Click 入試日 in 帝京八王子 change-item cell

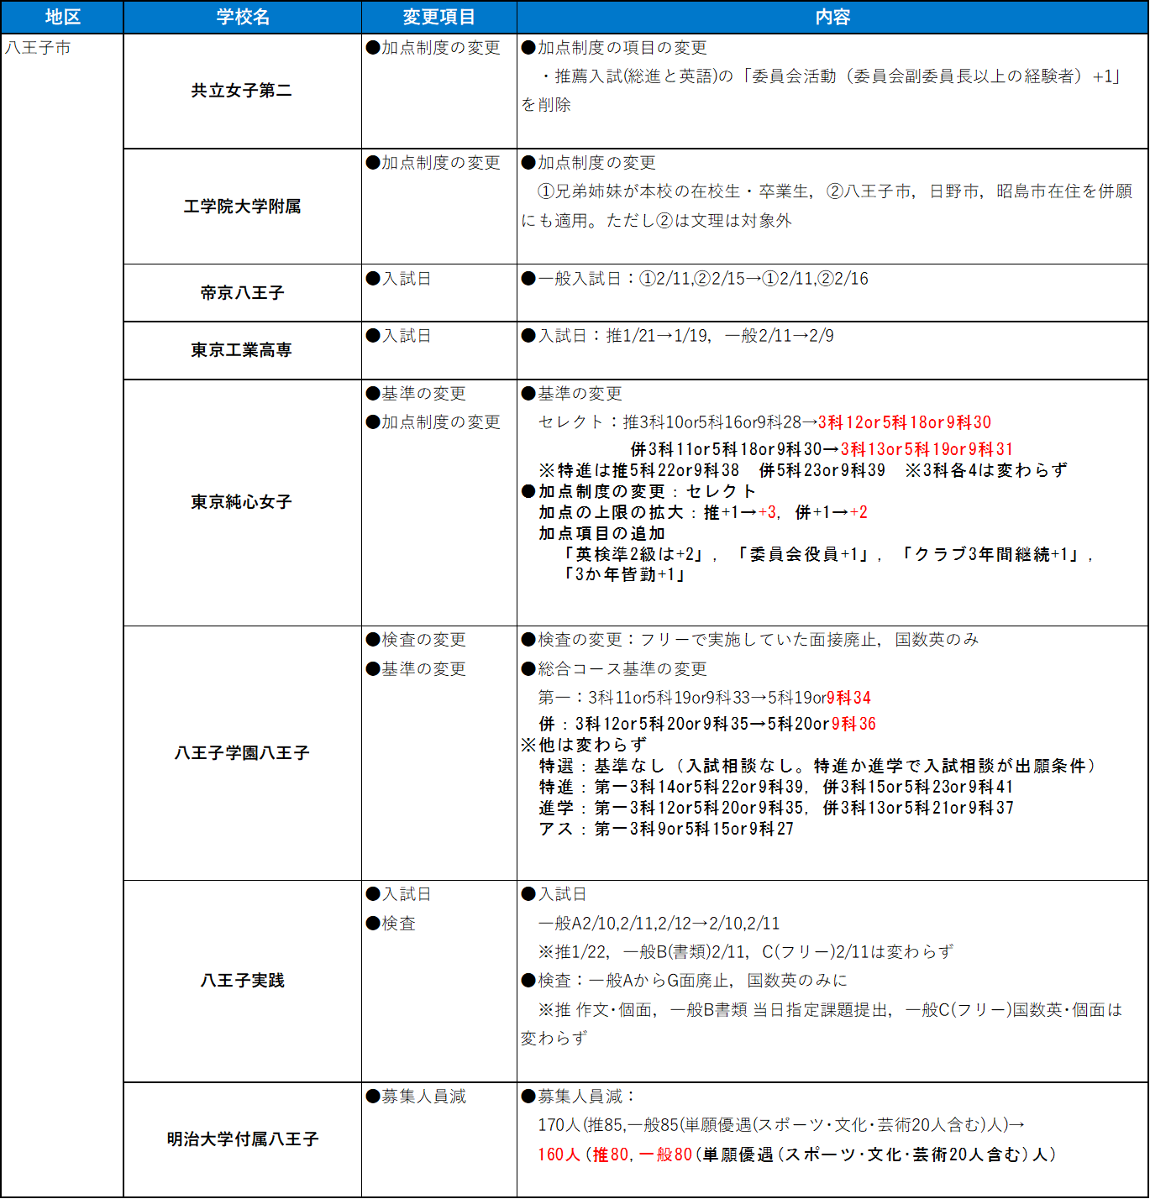[x=399, y=279]
